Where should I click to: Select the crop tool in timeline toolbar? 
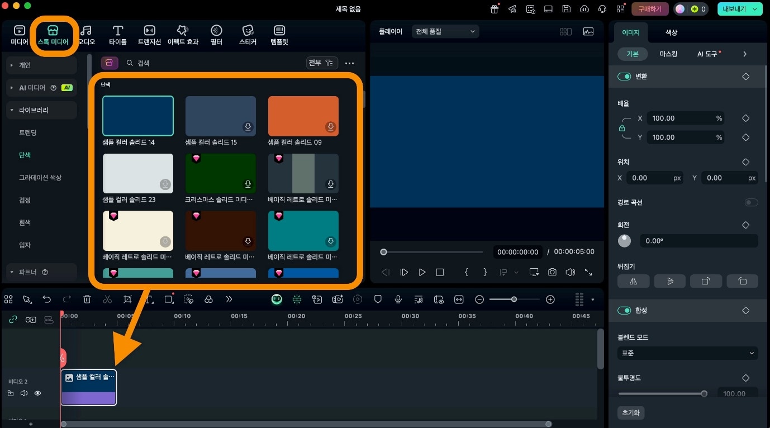pyautogui.click(x=127, y=299)
